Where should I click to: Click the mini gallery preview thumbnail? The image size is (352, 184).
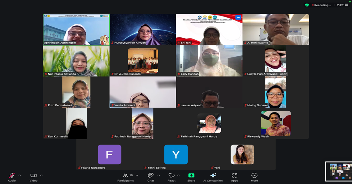pos(338,171)
